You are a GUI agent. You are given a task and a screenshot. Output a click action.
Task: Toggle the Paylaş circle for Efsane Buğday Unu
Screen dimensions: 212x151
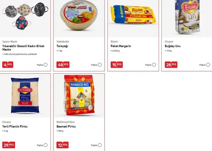pyautogui.click(x=208, y=65)
